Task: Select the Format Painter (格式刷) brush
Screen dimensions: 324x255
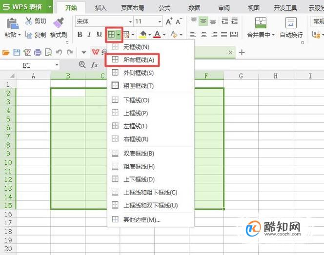Action: tap(59, 22)
